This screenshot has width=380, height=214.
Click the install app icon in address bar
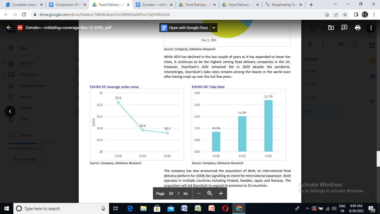tap(327, 14)
